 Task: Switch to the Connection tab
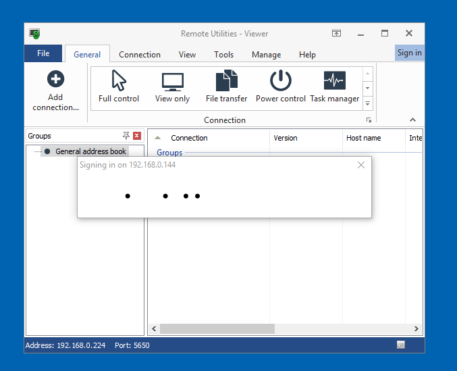(x=140, y=55)
